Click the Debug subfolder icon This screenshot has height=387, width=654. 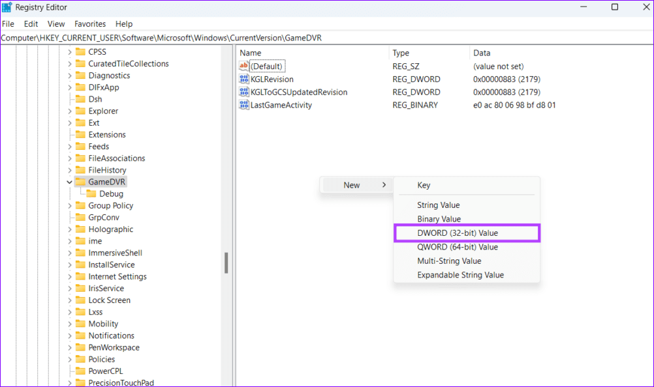point(91,193)
